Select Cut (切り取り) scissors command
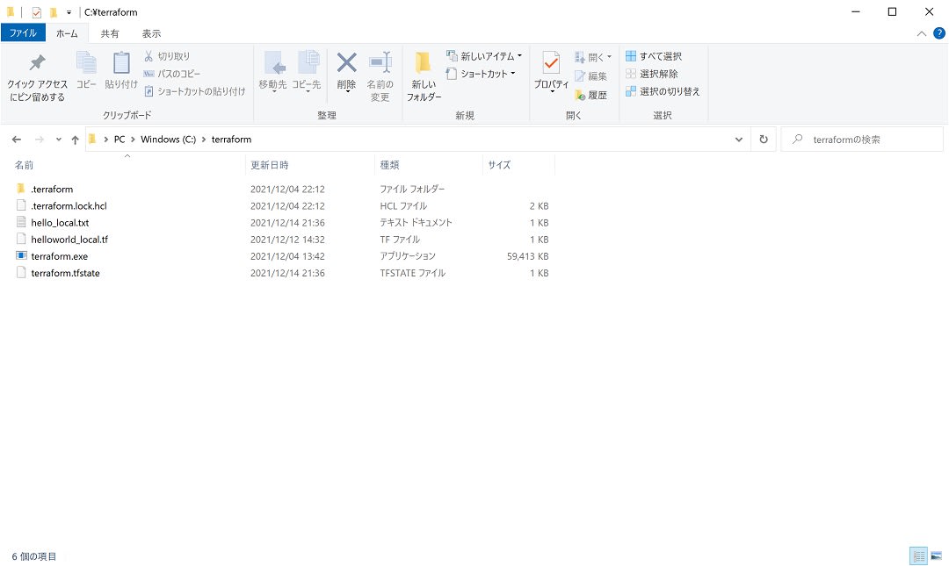Viewport: 949px width, 566px height. pyautogui.click(x=167, y=56)
